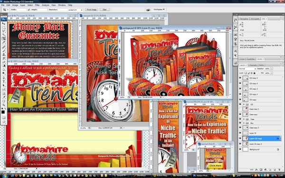Open the Layer menu

click(x=23, y=5)
